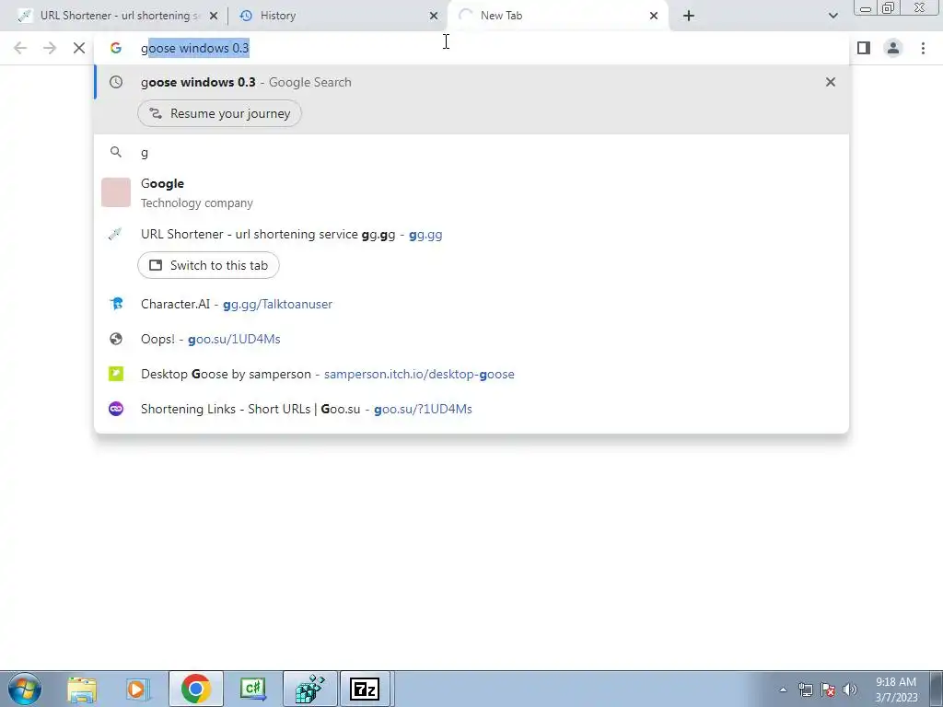Choose the Google Technology company suggestion

[x=471, y=193]
